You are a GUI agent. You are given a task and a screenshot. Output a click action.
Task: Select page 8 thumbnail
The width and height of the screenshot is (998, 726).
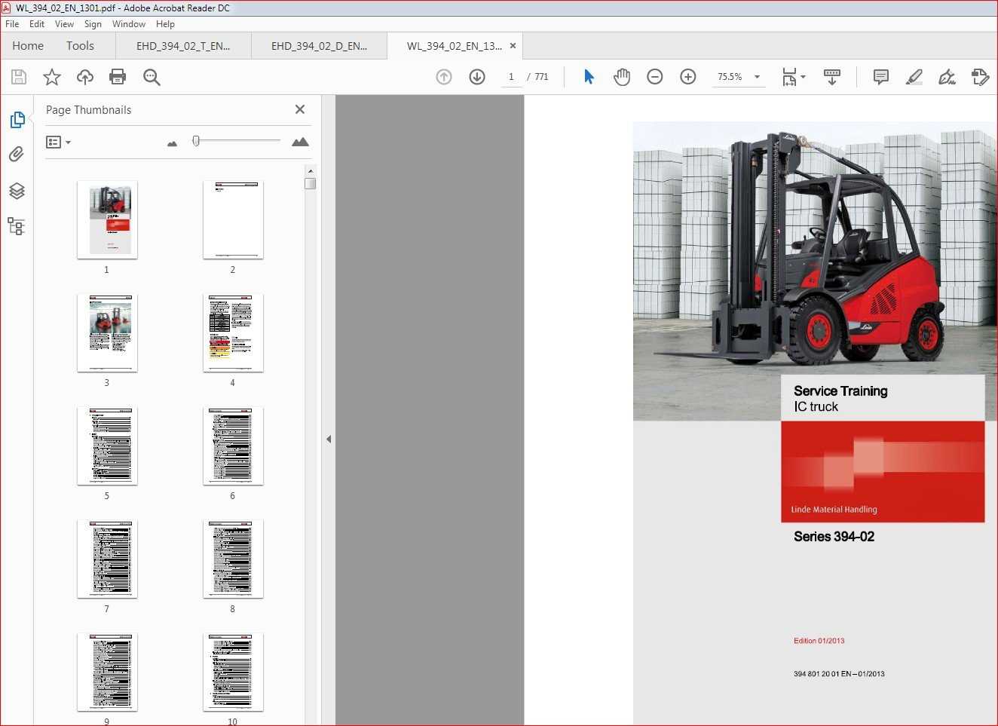pyautogui.click(x=233, y=559)
